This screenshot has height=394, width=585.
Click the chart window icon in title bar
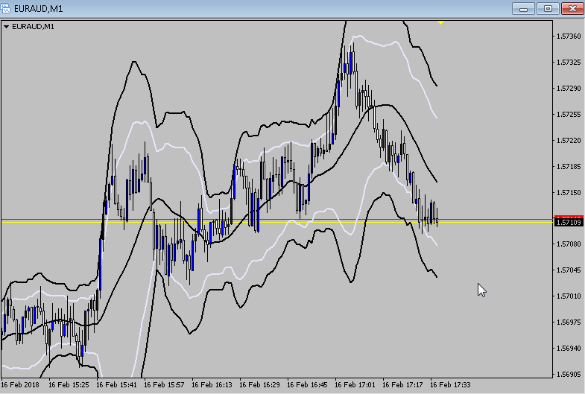click(6, 8)
